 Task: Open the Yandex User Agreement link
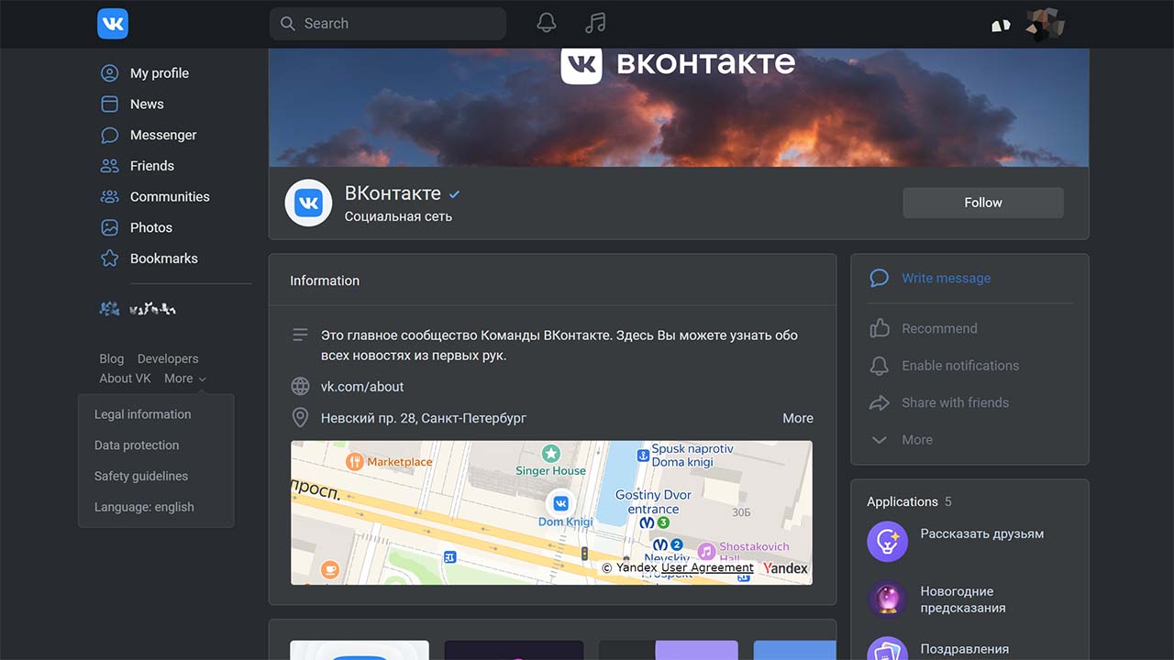[x=707, y=567]
